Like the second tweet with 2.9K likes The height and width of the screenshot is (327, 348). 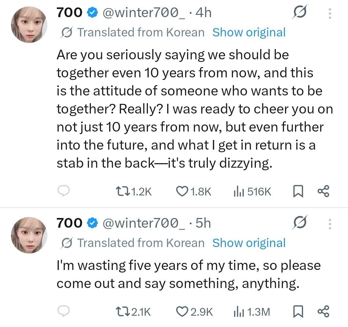(194, 312)
